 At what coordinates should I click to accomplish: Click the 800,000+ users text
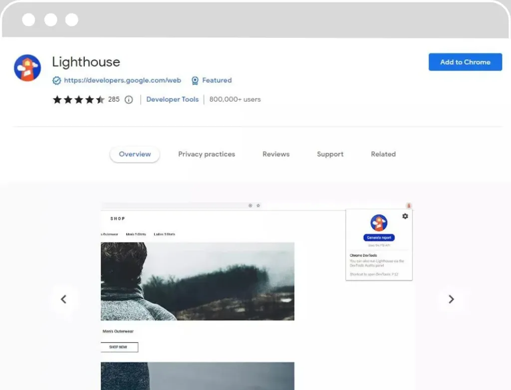click(235, 99)
